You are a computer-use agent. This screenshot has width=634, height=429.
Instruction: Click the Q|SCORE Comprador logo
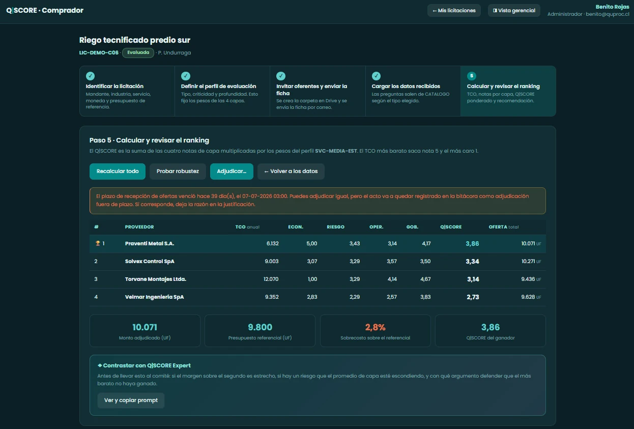(x=45, y=10)
